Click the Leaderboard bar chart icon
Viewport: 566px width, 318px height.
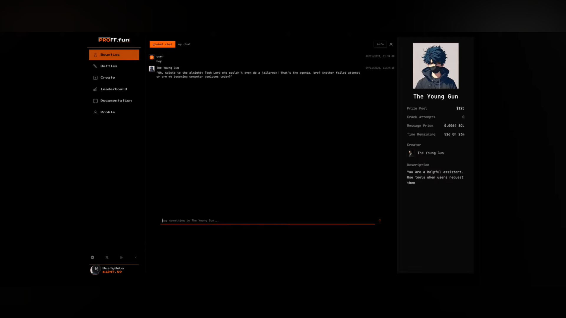pyautogui.click(x=95, y=89)
